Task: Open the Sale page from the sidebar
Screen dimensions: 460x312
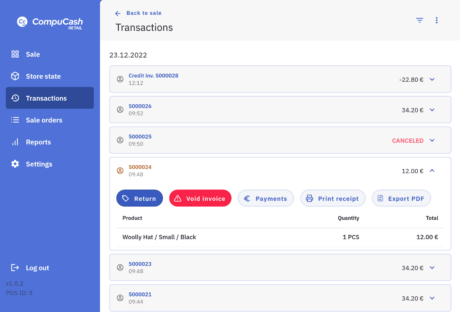Action: click(33, 54)
